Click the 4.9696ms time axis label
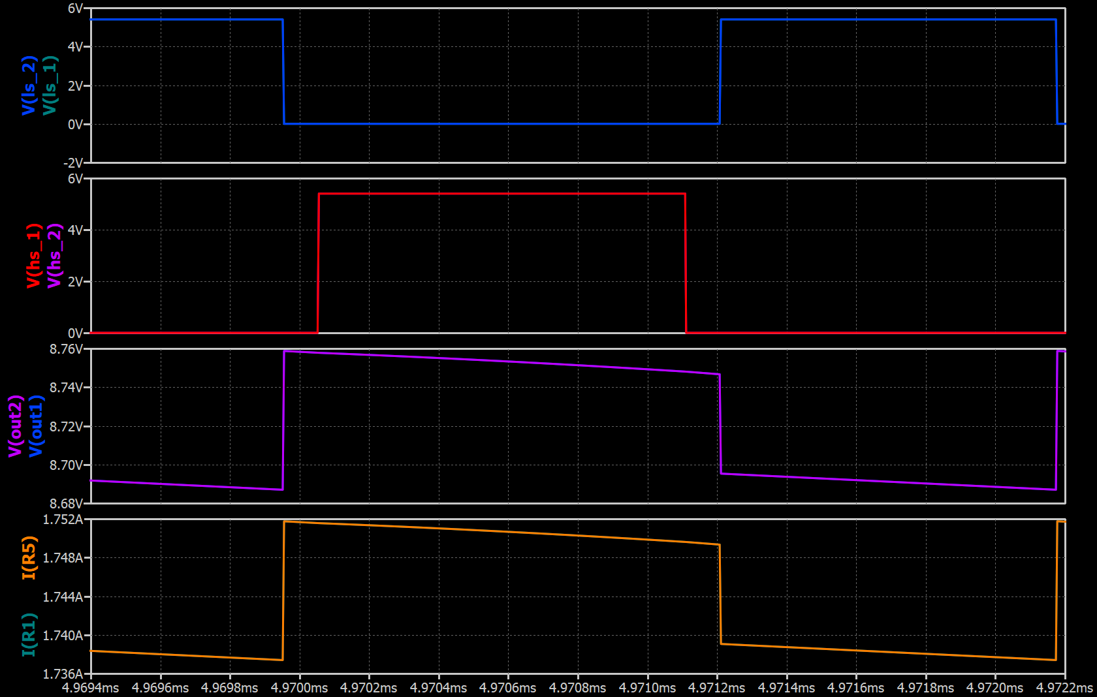This screenshot has width=1097, height=697. tap(160, 688)
